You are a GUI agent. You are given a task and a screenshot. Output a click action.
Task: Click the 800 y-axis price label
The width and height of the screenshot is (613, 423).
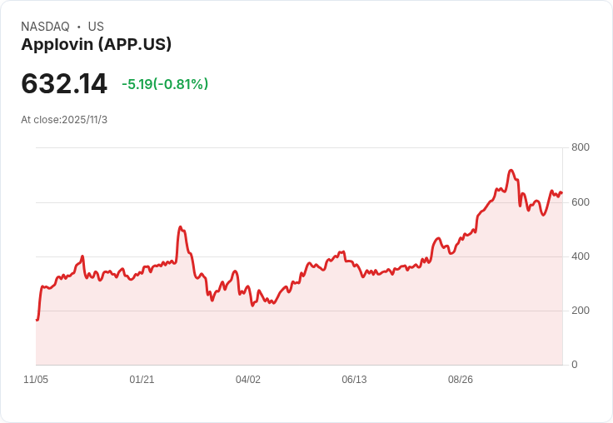(580, 147)
